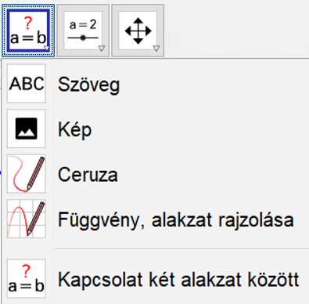The width and height of the screenshot is (309, 304).
Task: Expand the slider tool's dropdown triangle
Action: tap(102, 48)
